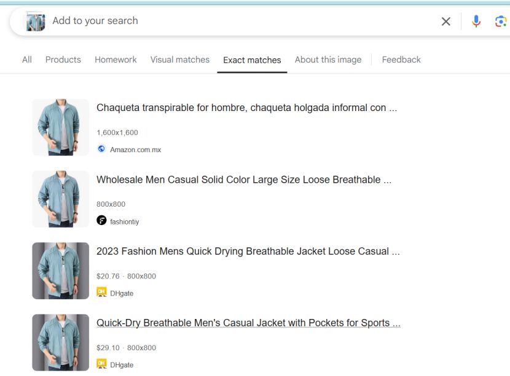
Task: Open the Chaqueta transpirable Amazon result
Action: [x=246, y=107]
